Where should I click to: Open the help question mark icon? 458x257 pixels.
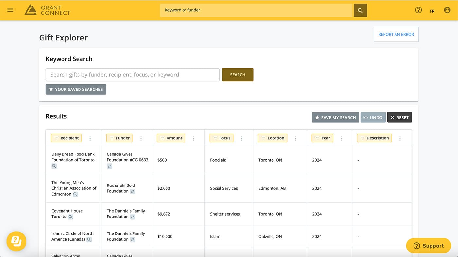(x=418, y=10)
